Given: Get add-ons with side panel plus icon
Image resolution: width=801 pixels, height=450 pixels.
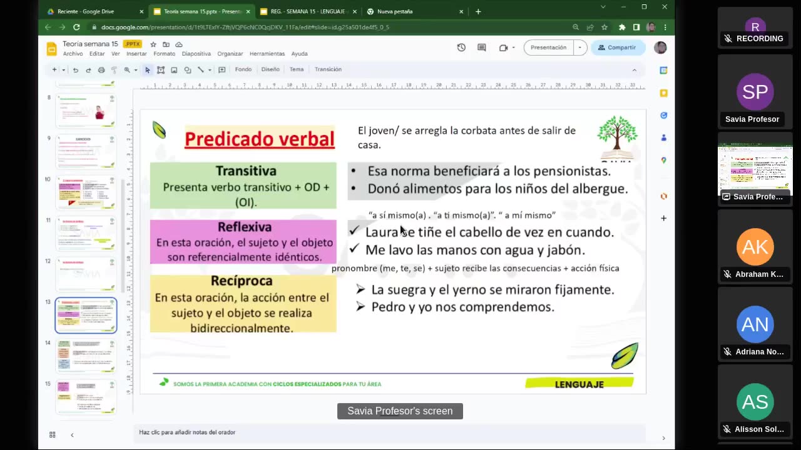Looking at the screenshot, I should tap(664, 218).
